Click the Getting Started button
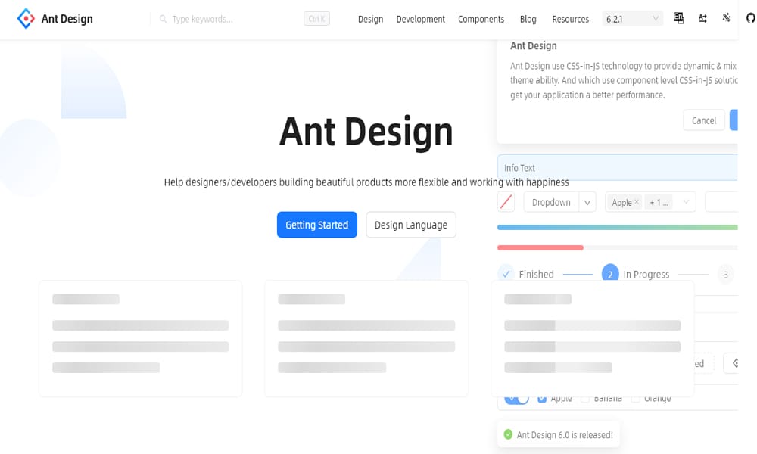The image size is (757, 454). pos(316,225)
